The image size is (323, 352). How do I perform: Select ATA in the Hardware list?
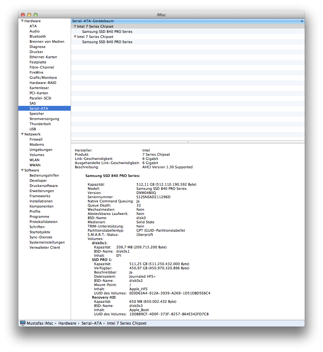coord(33,26)
